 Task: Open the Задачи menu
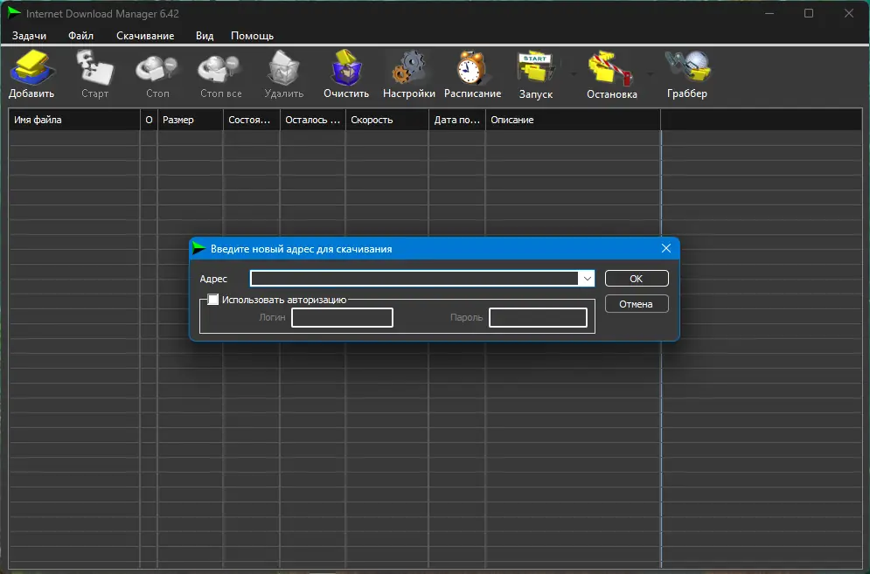point(30,36)
